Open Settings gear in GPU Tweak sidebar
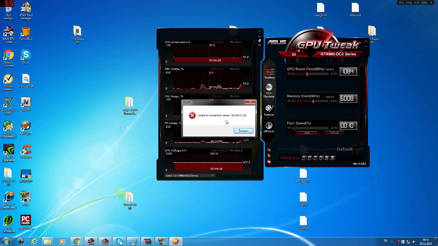 [x=269, y=110]
